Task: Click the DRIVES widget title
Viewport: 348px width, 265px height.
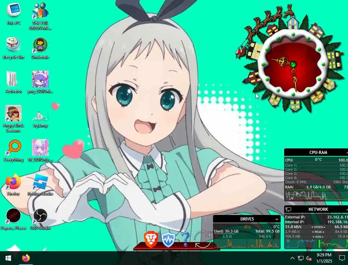Action: (247, 219)
